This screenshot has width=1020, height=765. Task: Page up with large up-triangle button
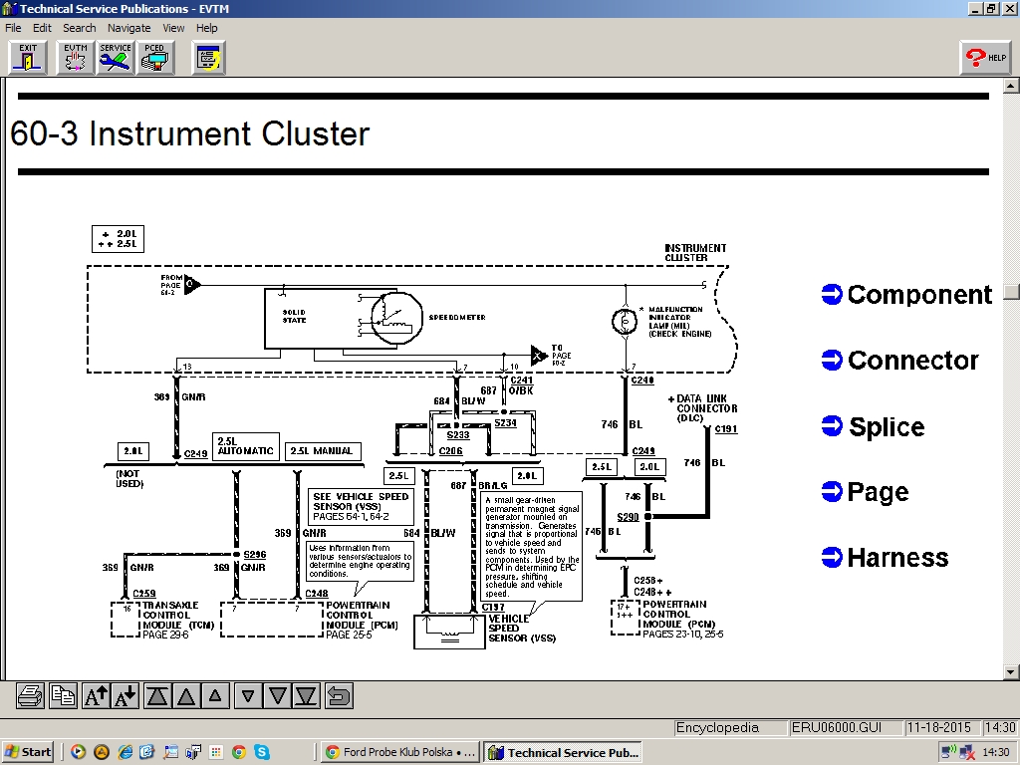click(186, 696)
